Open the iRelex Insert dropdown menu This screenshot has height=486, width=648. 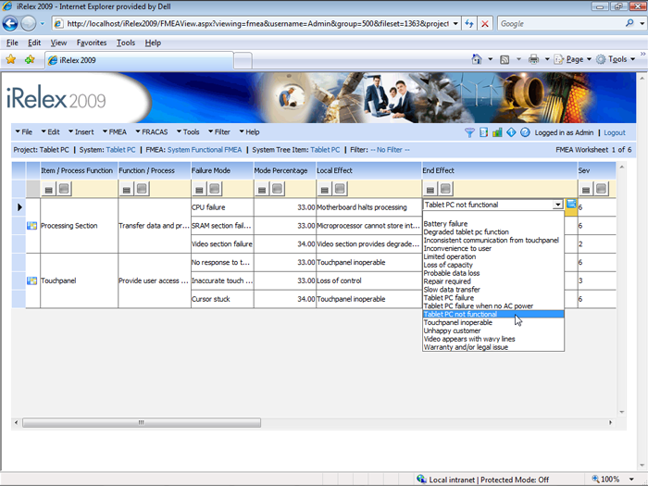click(81, 132)
